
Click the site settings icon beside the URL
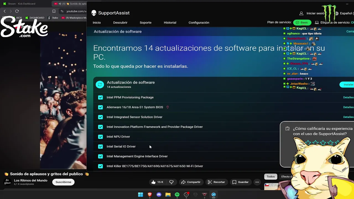(62, 11)
